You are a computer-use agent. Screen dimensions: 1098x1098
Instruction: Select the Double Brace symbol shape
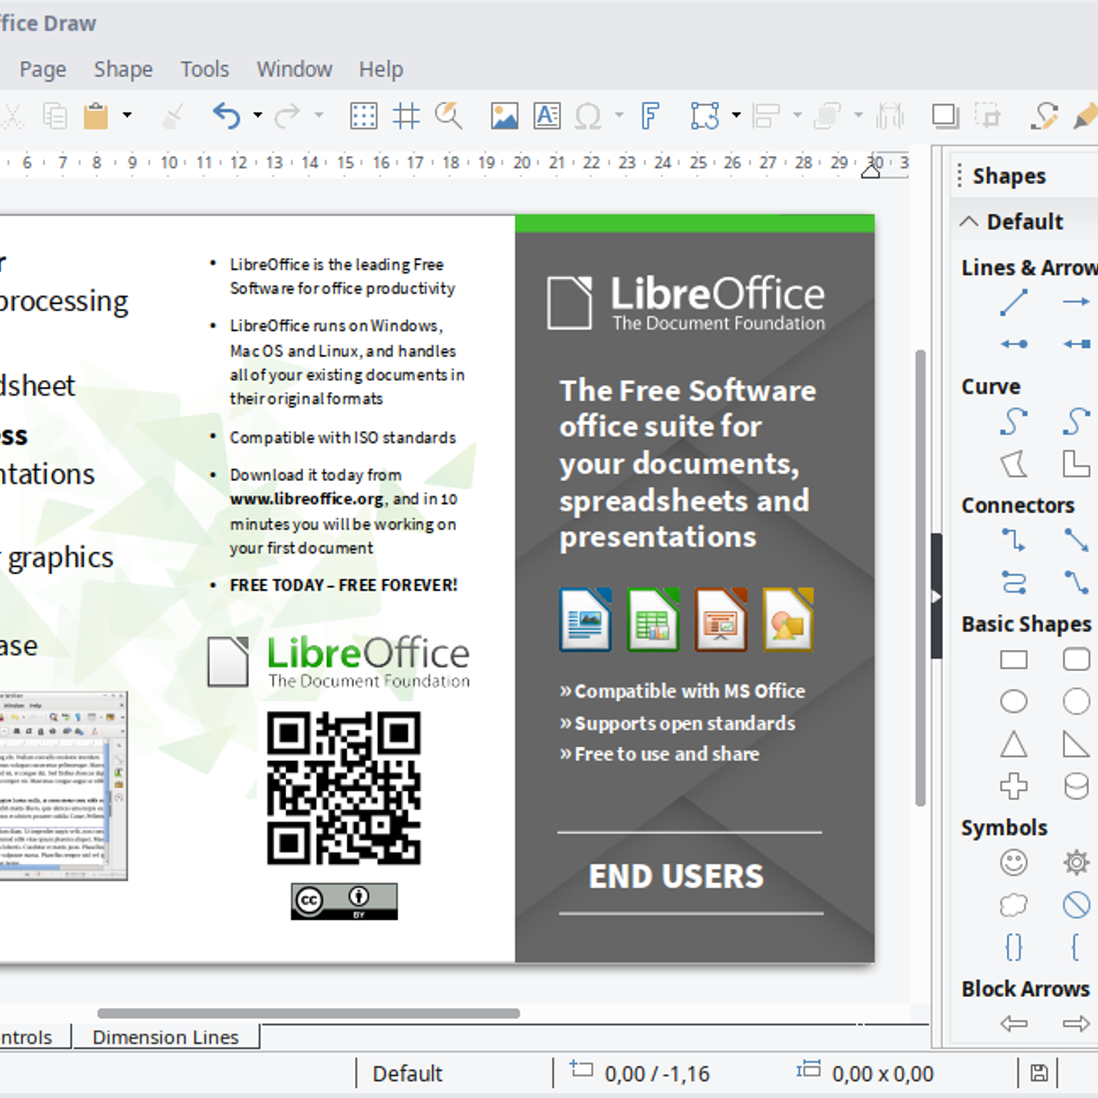pos(1014,948)
